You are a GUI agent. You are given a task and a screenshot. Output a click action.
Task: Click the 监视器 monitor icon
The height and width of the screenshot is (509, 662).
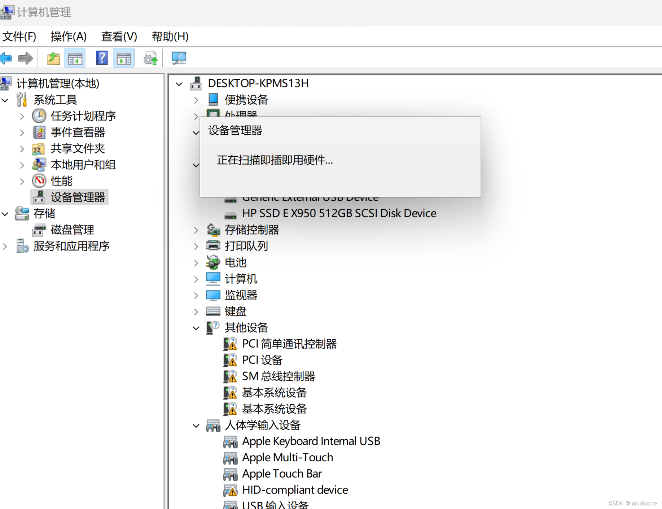point(213,295)
